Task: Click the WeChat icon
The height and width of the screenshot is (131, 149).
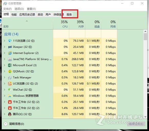Action: 10,90
